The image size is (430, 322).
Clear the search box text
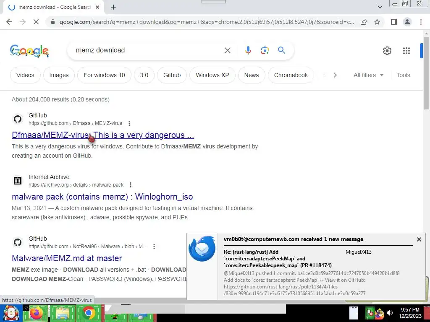[x=227, y=50]
